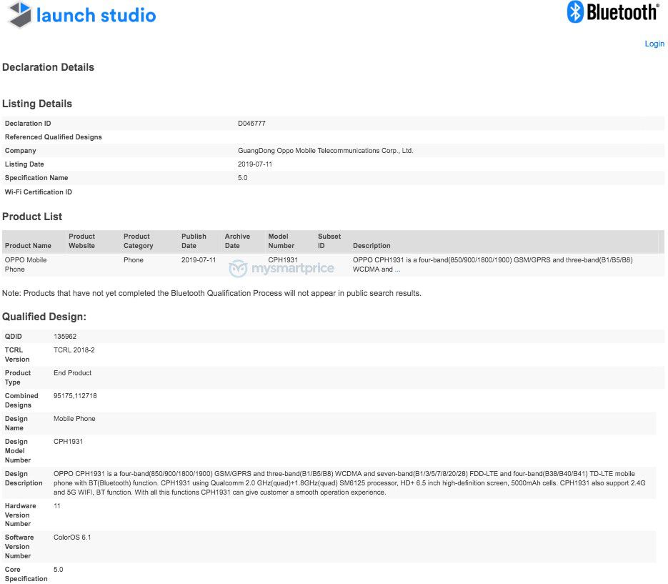Viewport: 668px width, 584px height.
Task: Click the QDID value 135962
Action: (x=64, y=336)
